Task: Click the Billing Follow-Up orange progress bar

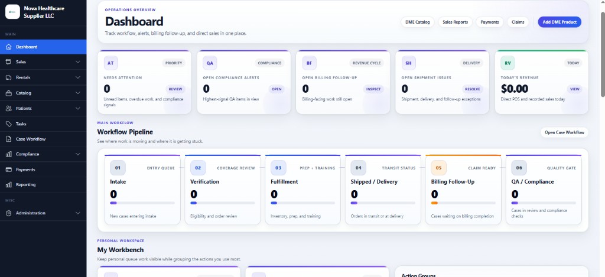Action: coord(463,203)
